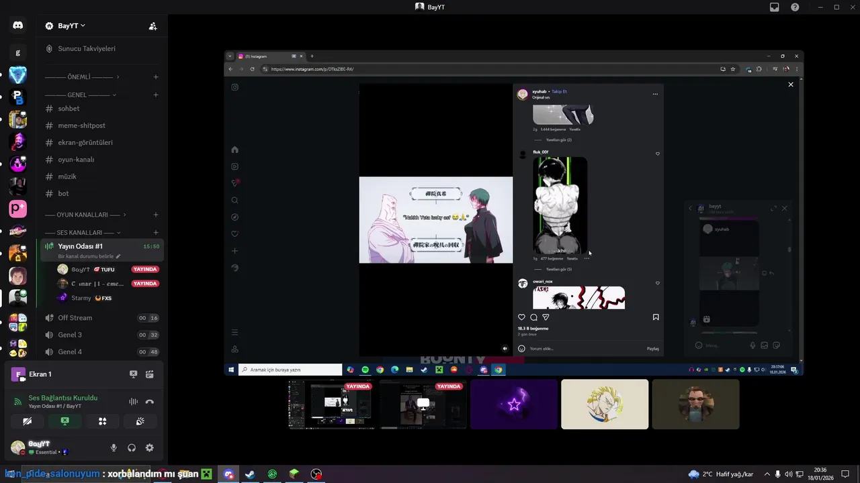Viewport: 860px width, 483px height.
Task: Open Sunucu Takviyeleri server boosts
Action: [86, 48]
